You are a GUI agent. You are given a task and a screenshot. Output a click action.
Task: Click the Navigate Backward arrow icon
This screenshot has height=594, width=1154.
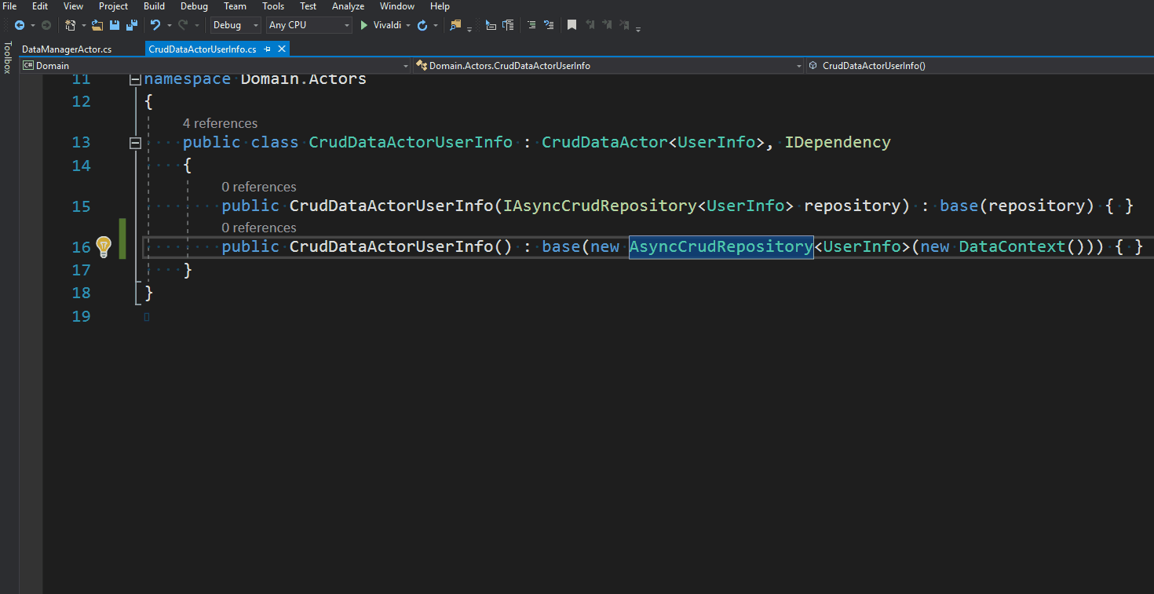pos(19,25)
